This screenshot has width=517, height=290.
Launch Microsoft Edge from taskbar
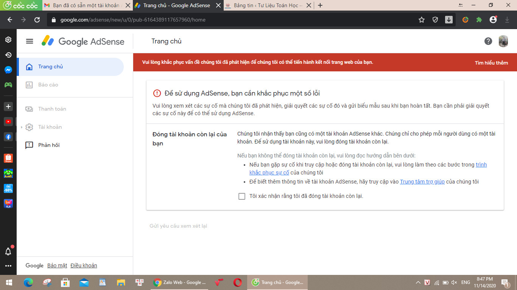click(28, 282)
